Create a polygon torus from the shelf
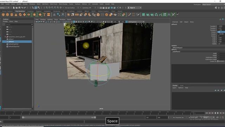Viewport: 225px width, 127px height. tap(20, 14)
